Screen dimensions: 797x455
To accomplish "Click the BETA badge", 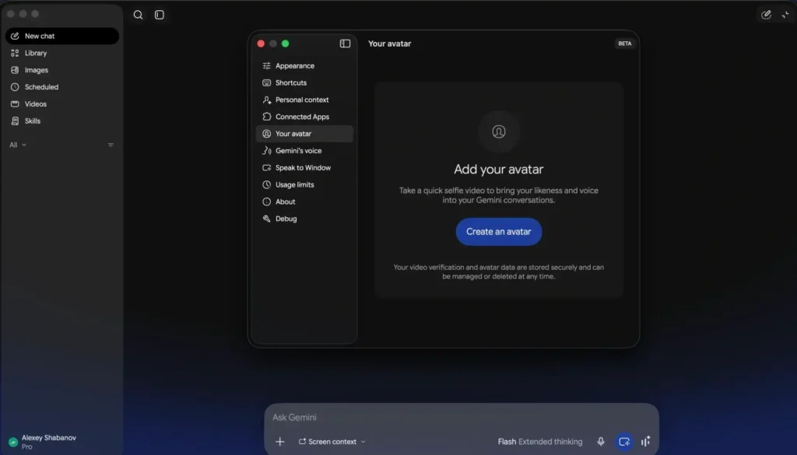I will point(625,44).
